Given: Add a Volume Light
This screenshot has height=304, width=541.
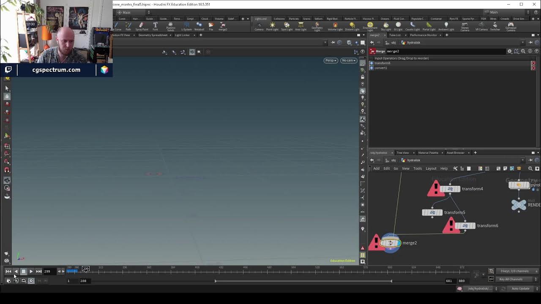Looking at the screenshot, I should [335, 26].
